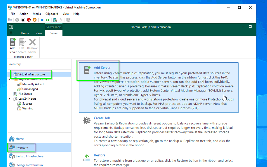The height and width of the screenshot is (167, 267).
Task: Click the Ctrl+Alt+Del keyboard toolbar icon
Action: click(10, 20)
